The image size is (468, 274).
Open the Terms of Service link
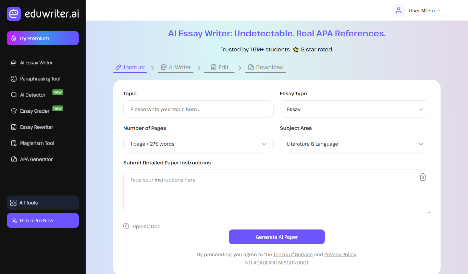pos(293,254)
